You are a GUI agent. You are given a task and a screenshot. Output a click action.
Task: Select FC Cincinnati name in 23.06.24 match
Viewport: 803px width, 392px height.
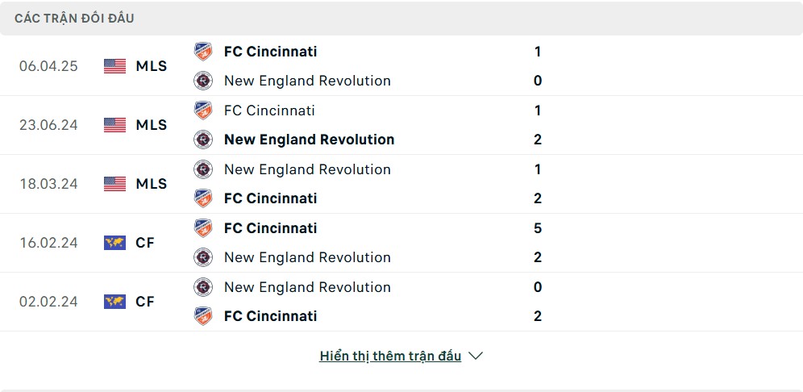269,111
